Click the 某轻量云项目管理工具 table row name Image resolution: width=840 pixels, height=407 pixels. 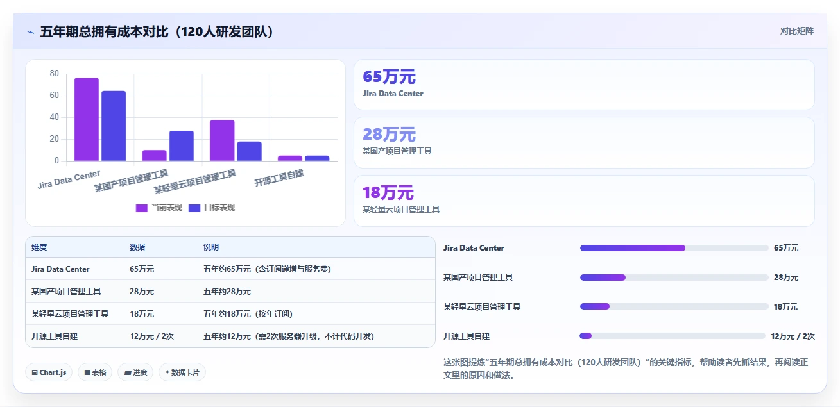click(70, 314)
